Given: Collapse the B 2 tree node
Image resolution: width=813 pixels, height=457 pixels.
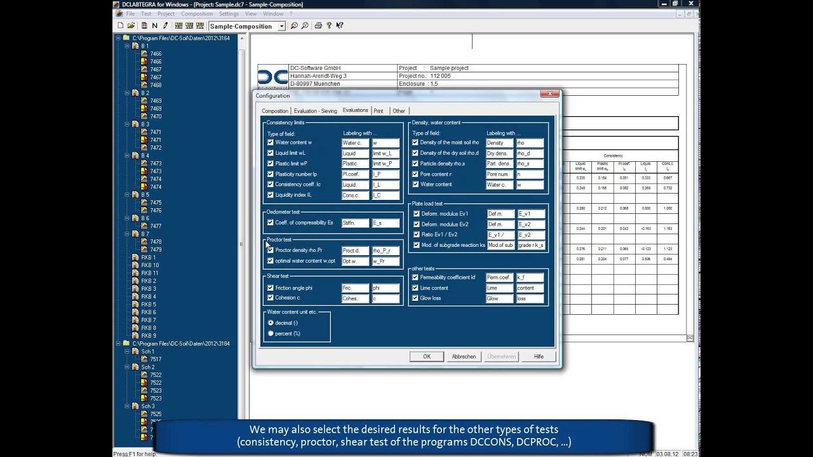Looking at the screenshot, I should (x=127, y=93).
